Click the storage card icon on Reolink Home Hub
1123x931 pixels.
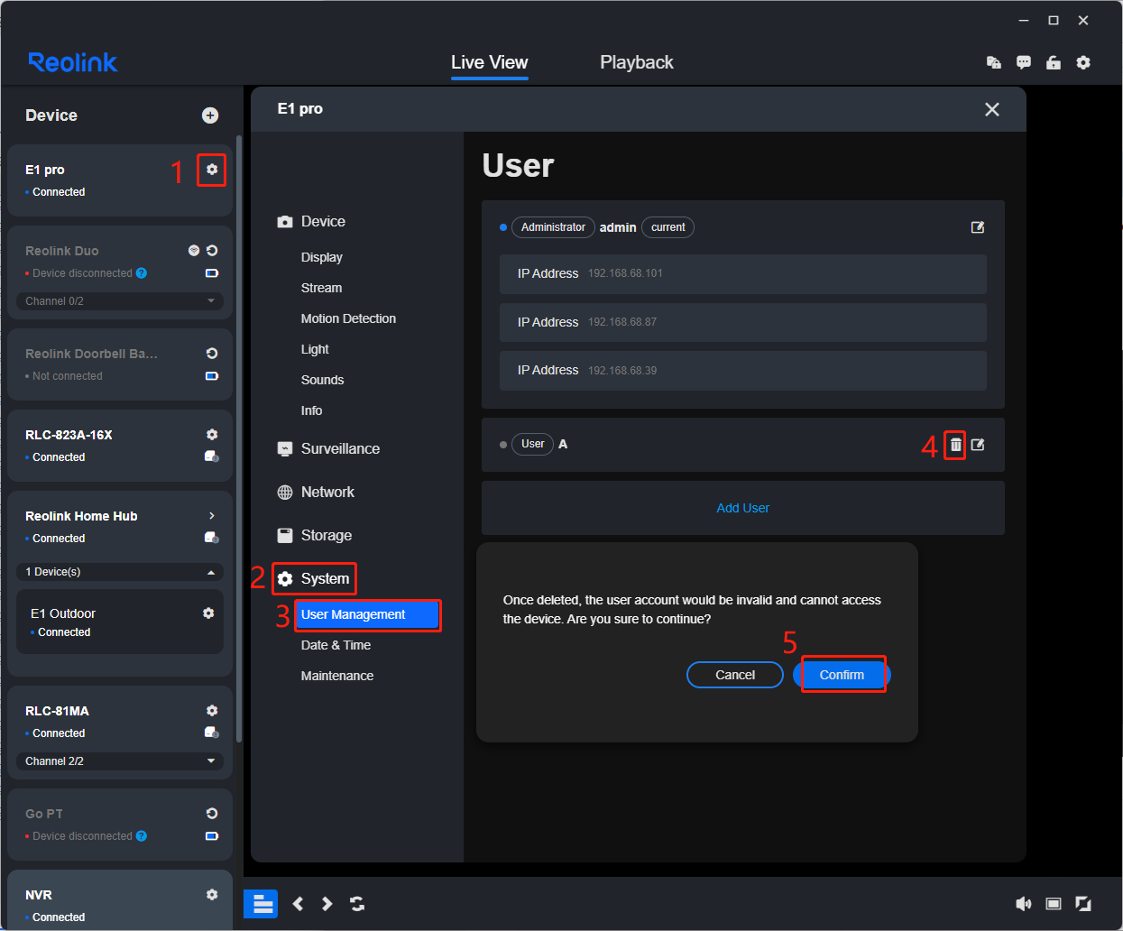[x=212, y=538]
